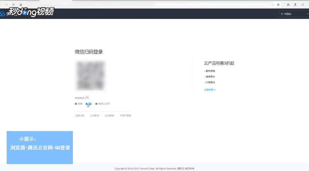The image size is (309, 171).
Task: Open reading view from the address bar
Action: click(273, 4)
